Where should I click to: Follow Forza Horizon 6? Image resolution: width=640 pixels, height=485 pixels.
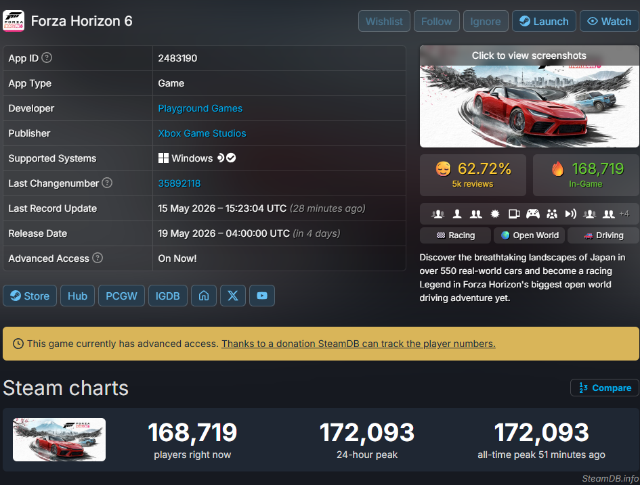(x=437, y=21)
